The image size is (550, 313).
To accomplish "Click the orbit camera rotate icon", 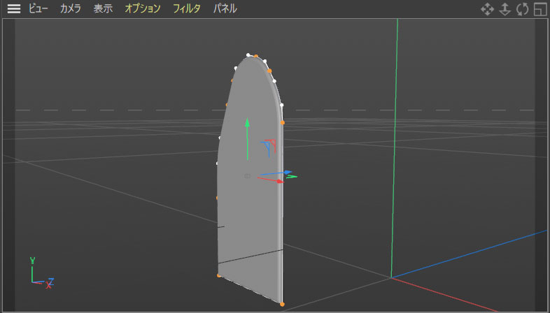I will click(x=522, y=9).
